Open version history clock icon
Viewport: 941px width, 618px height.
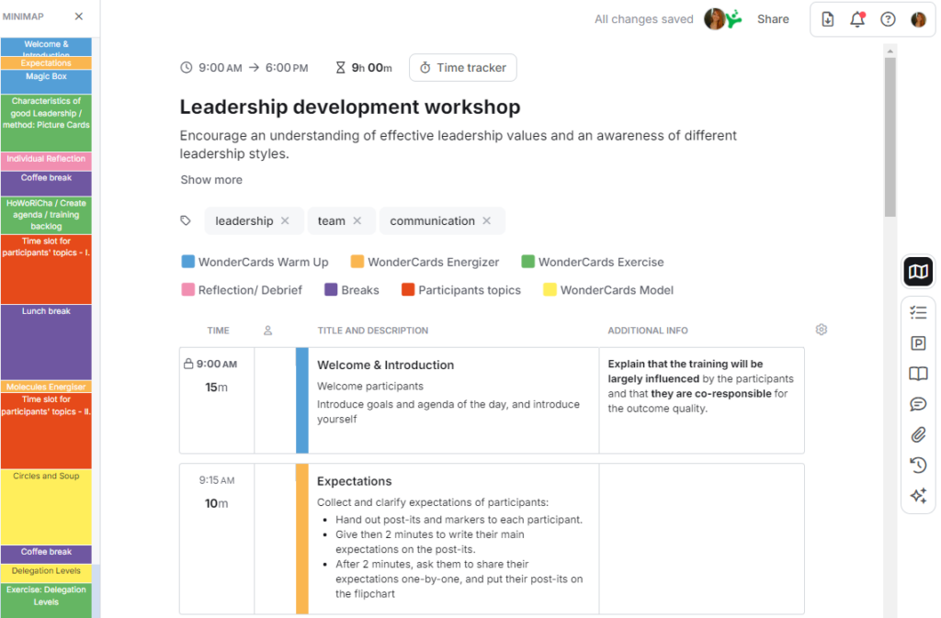tap(918, 465)
